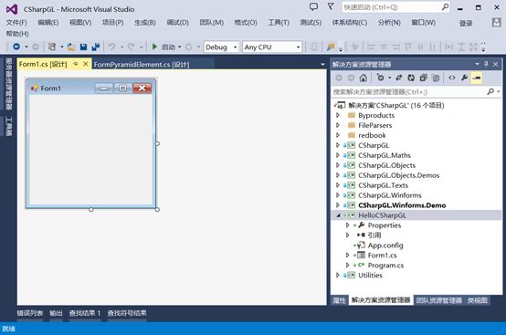Collapse the HelloCSharpGL project node
This screenshot has height=335, width=506.
click(338, 215)
